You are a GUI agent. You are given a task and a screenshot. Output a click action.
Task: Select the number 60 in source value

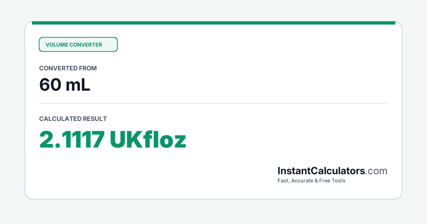click(49, 85)
